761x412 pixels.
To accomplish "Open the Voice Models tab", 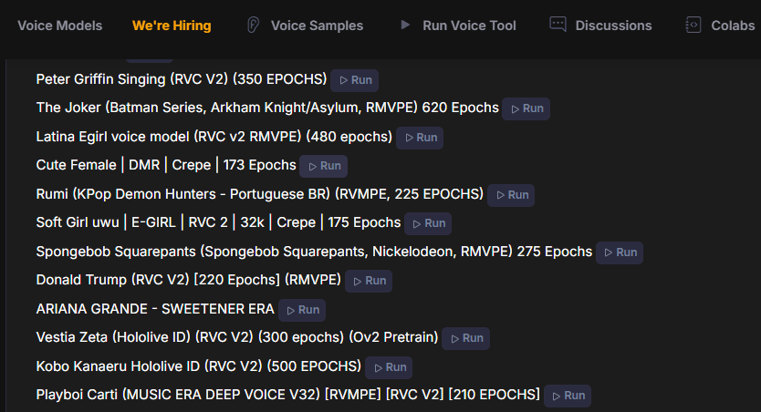I will point(60,26).
